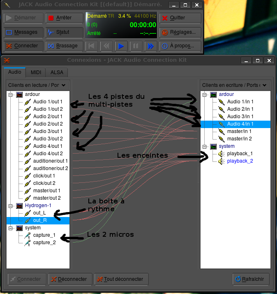Switch to the Audio tab
This screenshot has width=277, height=294.
[15, 72]
